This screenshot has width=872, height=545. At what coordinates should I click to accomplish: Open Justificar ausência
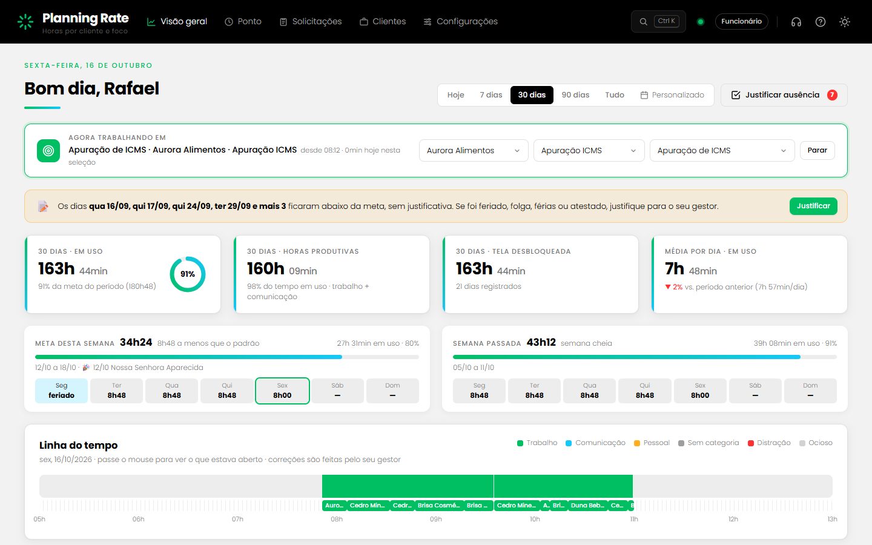click(x=784, y=95)
